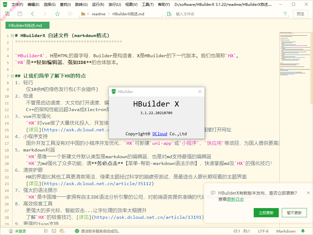
Task: Click the file search icon
Action: 169,14
